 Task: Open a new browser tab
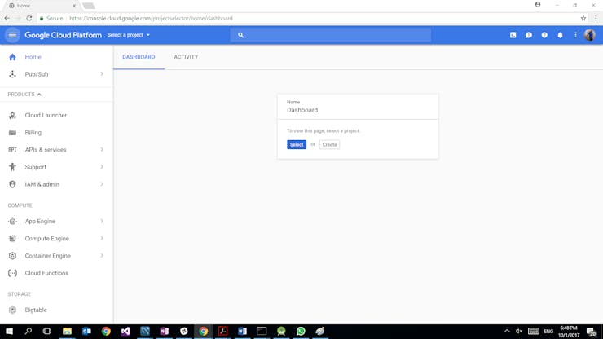click(89, 6)
